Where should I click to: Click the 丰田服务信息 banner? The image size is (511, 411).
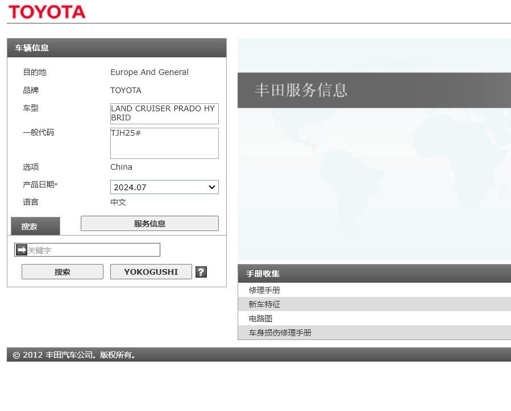tap(301, 90)
